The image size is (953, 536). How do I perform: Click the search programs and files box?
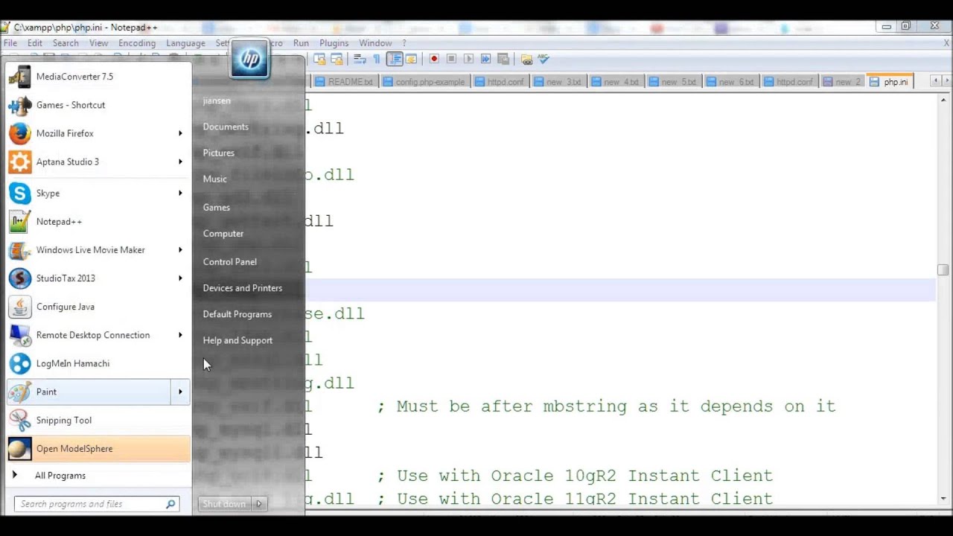(x=93, y=504)
